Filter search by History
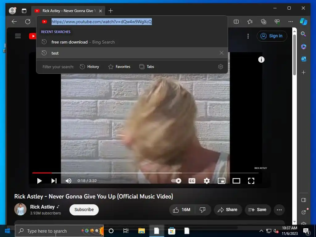Viewport: 316px width, 237px height. coord(89,67)
